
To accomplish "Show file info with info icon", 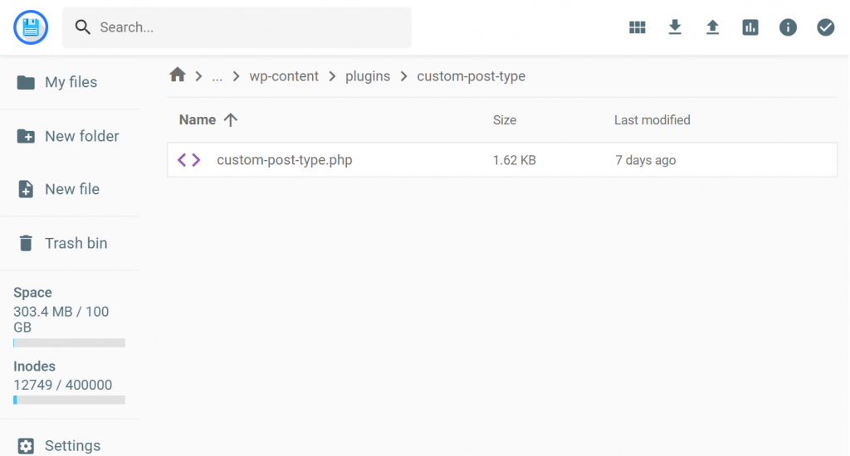I will coord(788,27).
